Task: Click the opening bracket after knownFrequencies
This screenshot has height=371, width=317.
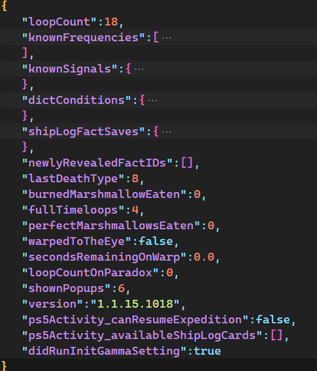Action: pyautogui.click(x=156, y=38)
